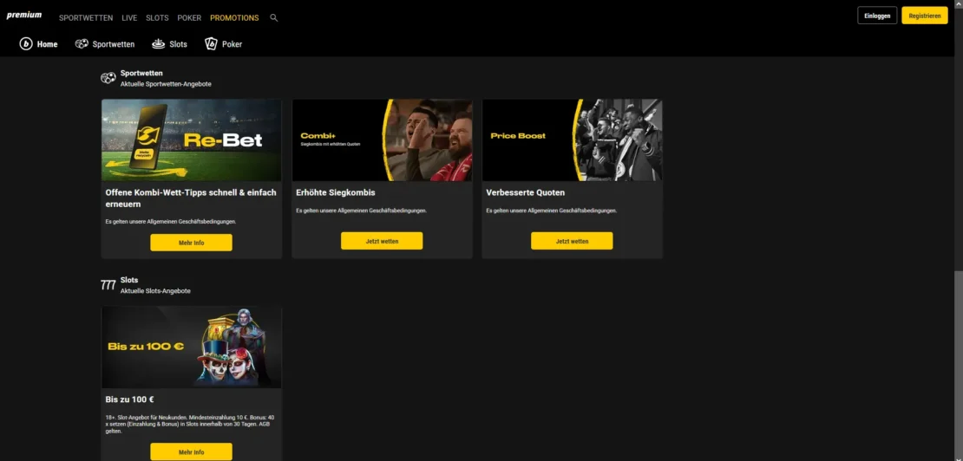Click the Home circle b icon
The image size is (963, 461).
pyautogui.click(x=26, y=44)
